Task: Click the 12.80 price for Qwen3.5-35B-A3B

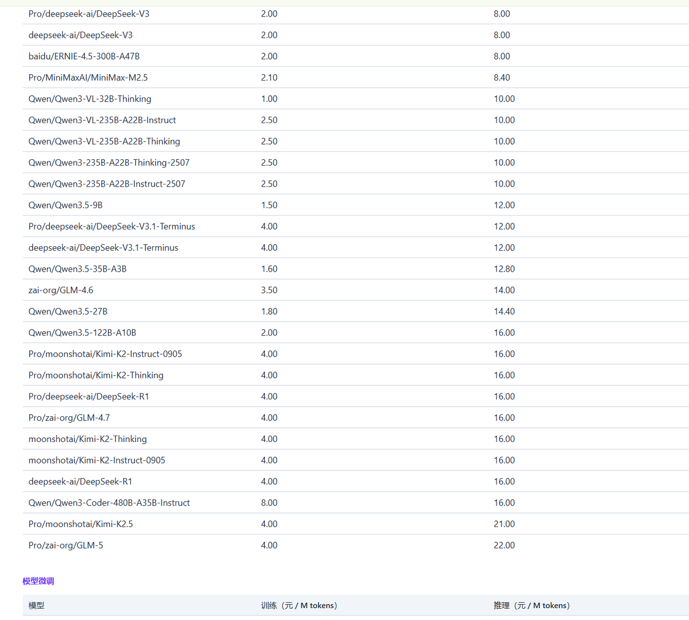Action: [x=504, y=269]
